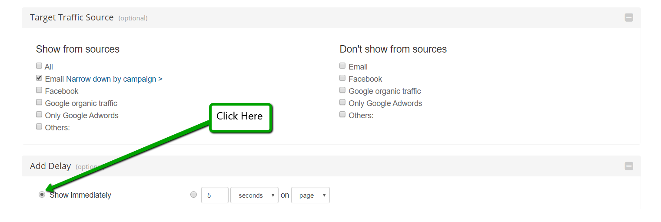Check Google organic traffic in Show sources
Viewport: 661px width, 222px height.
[x=39, y=103]
